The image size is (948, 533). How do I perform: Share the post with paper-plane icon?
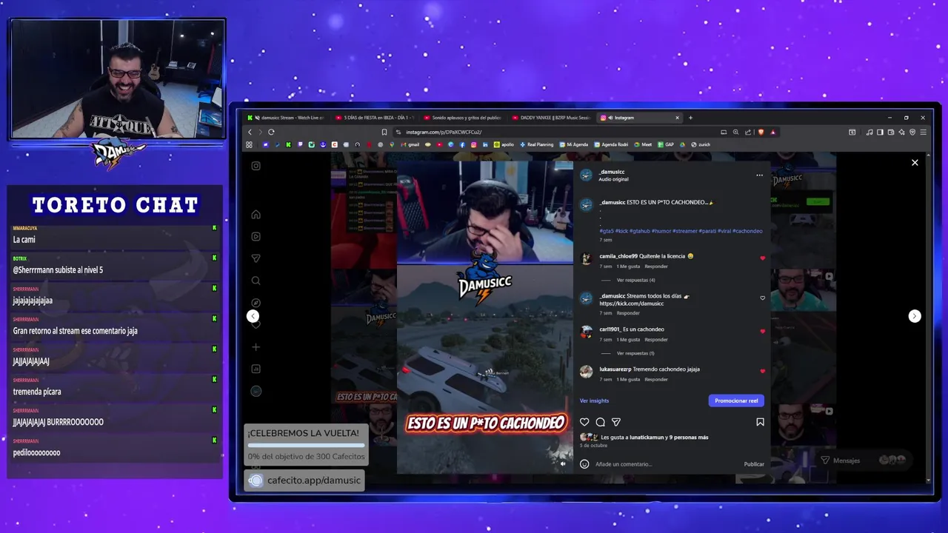click(x=616, y=422)
